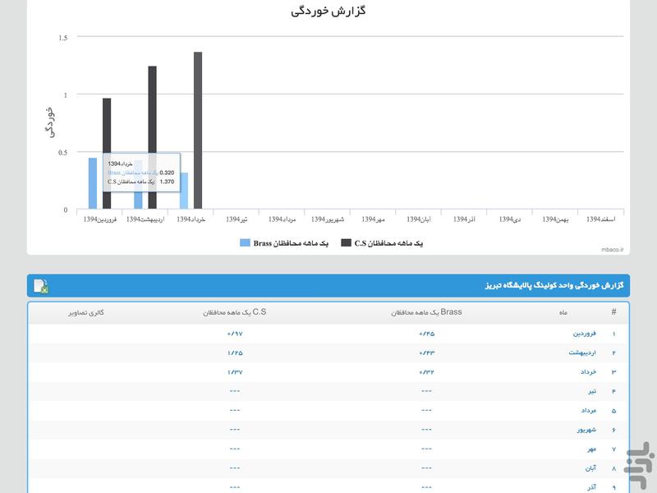Click the mbaco.ir chart credit link
This screenshot has height=493, width=657.
pos(612,250)
